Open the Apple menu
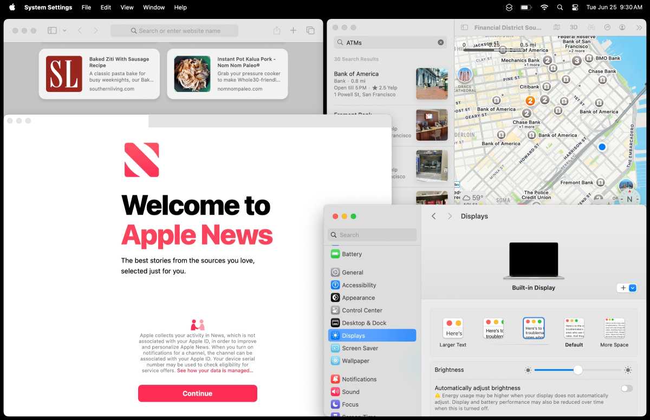Image resolution: width=650 pixels, height=420 pixels. (12, 8)
